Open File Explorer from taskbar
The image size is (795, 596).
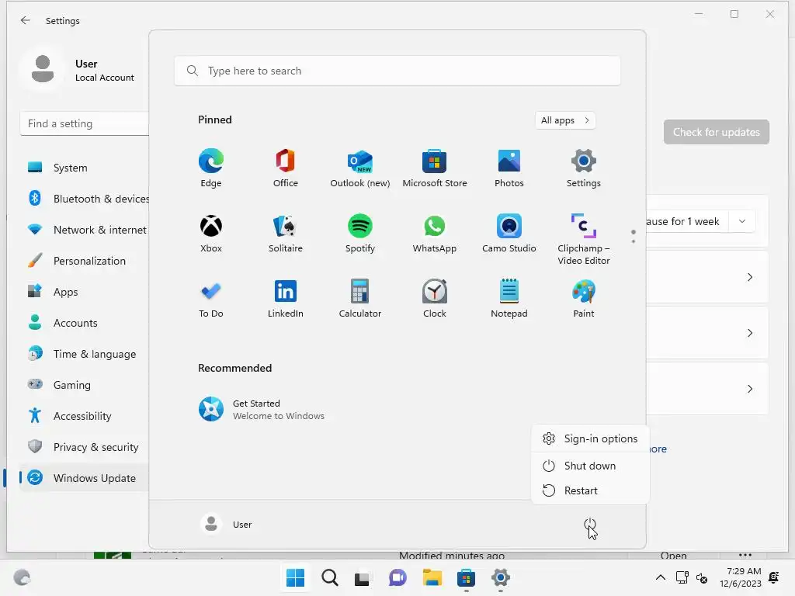(432, 577)
